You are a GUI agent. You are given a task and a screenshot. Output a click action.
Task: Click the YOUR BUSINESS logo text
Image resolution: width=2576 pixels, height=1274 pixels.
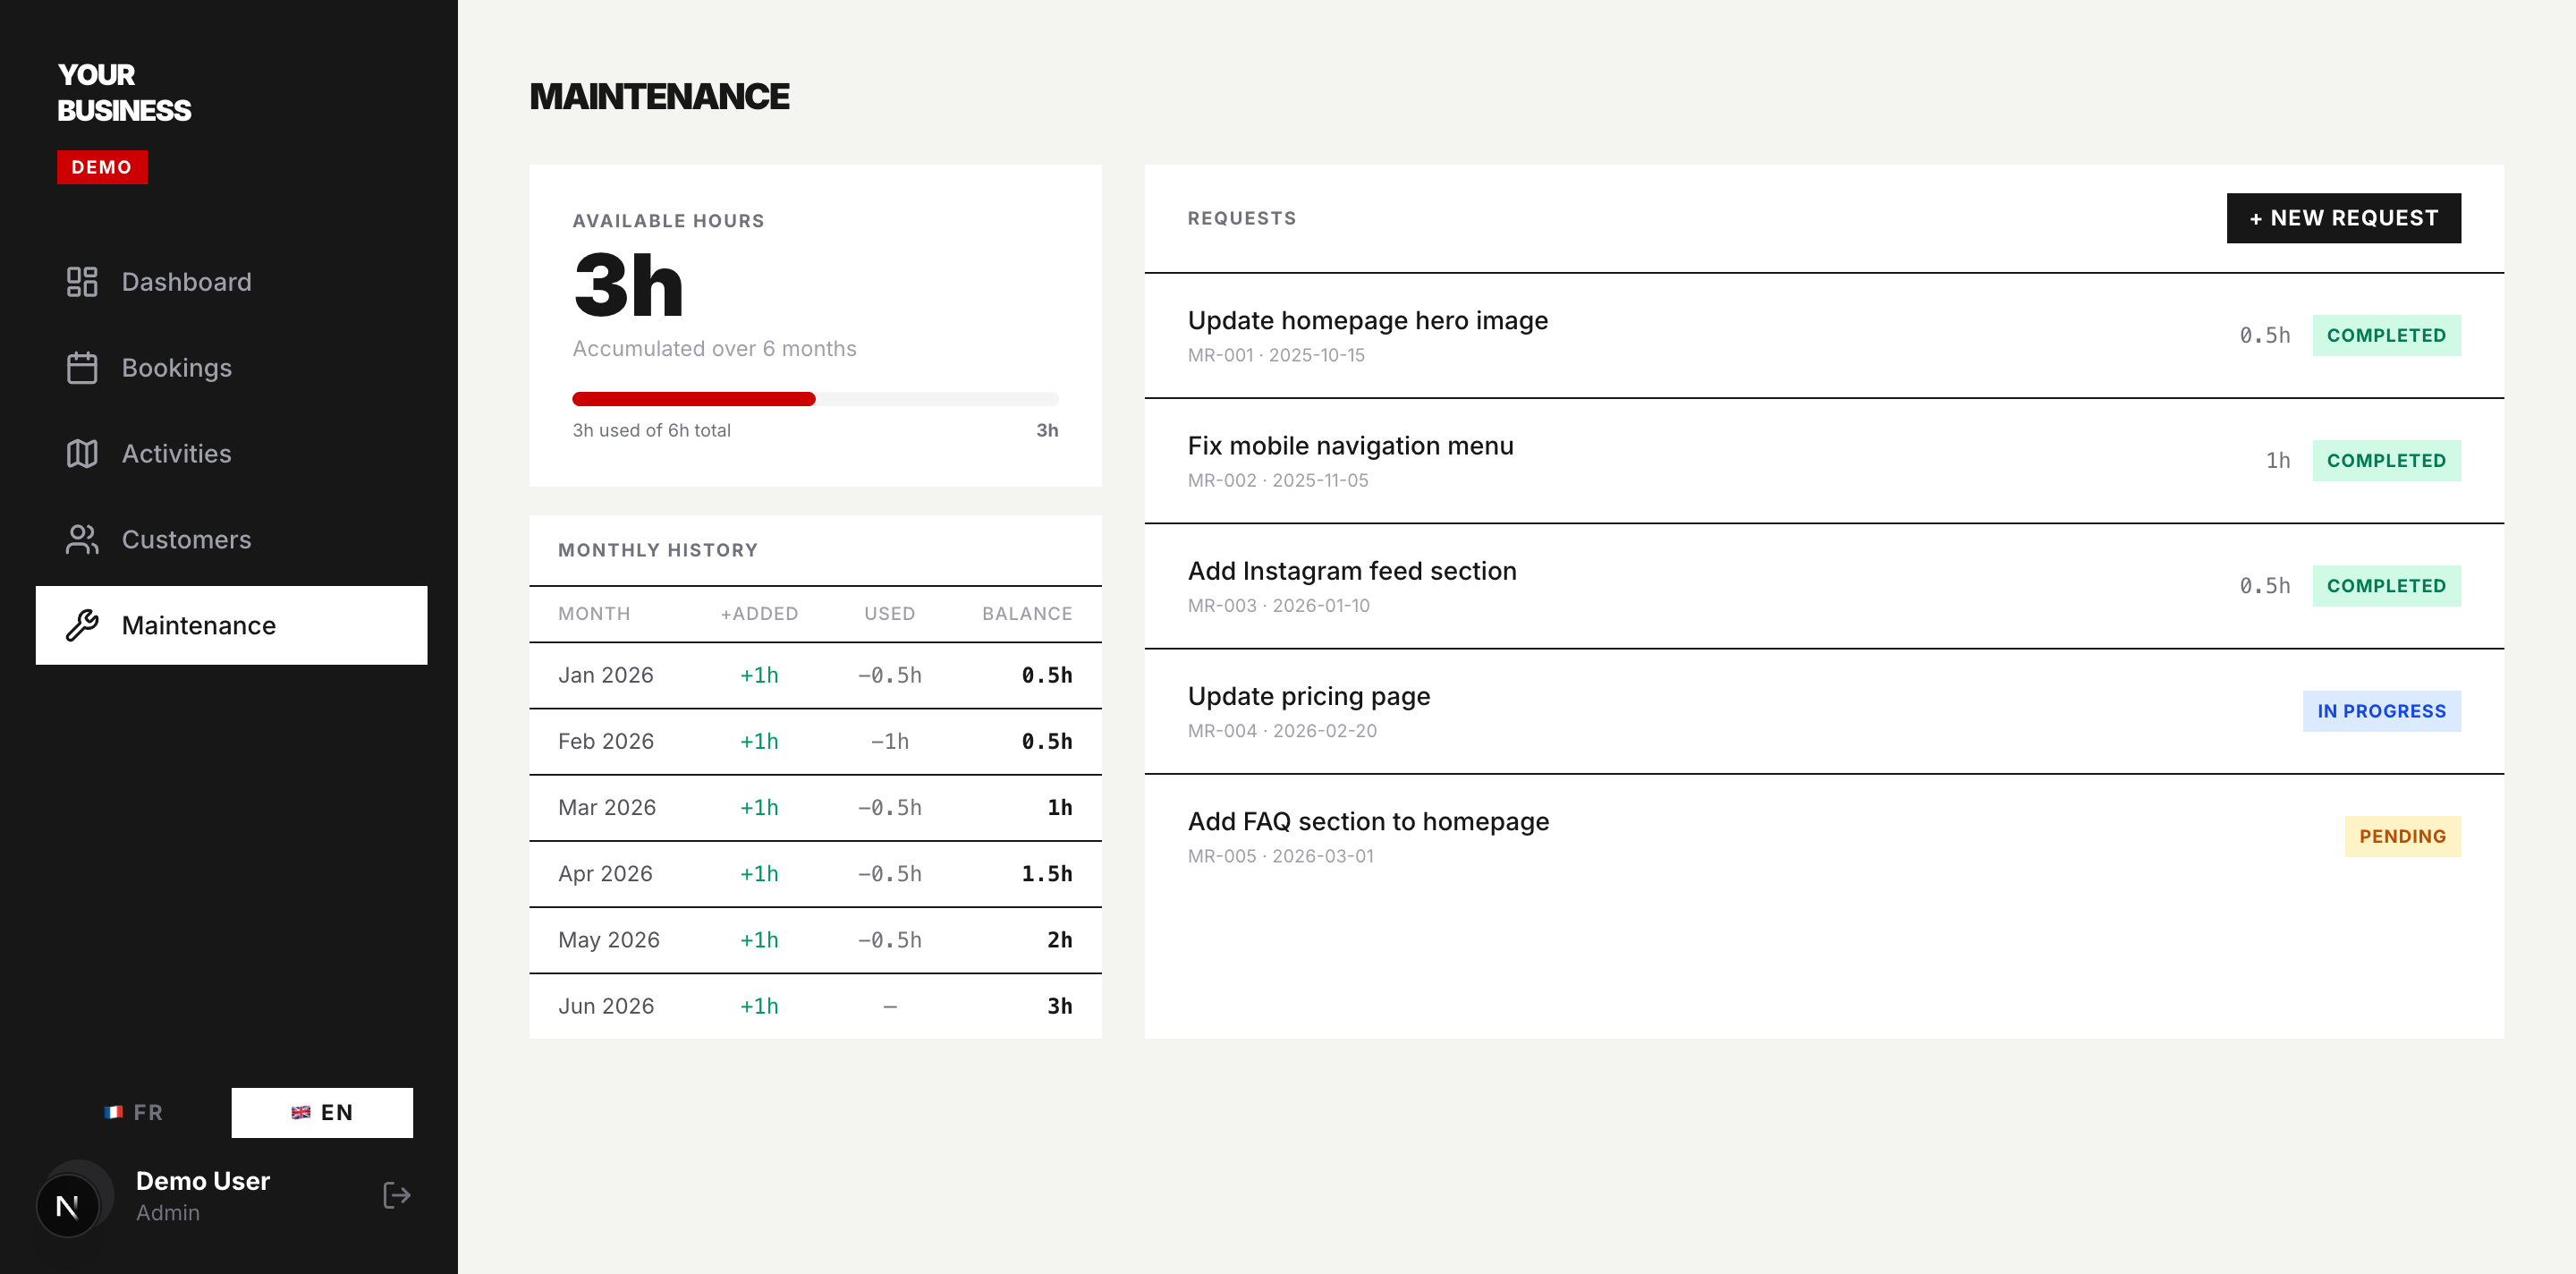pos(124,92)
